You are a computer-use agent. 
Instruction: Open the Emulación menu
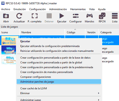click(20, 9)
